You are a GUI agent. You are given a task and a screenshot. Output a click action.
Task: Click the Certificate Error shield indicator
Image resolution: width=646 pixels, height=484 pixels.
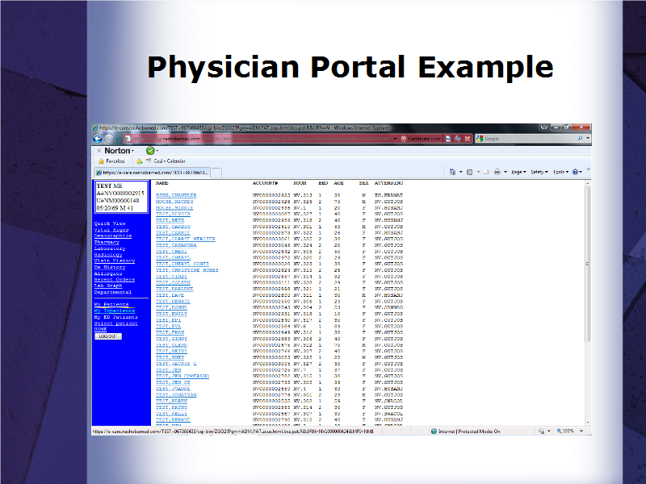pos(422,139)
